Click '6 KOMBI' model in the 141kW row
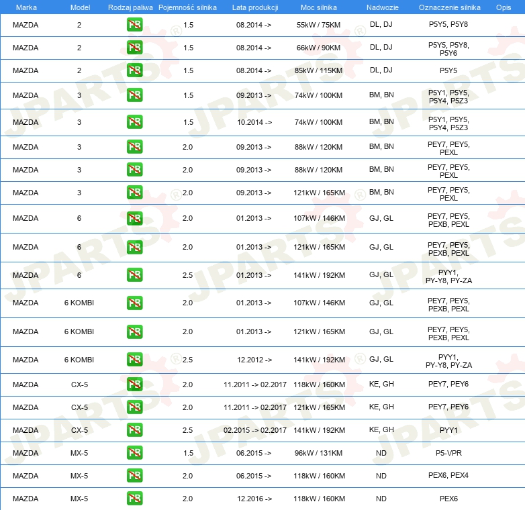 [x=79, y=360]
